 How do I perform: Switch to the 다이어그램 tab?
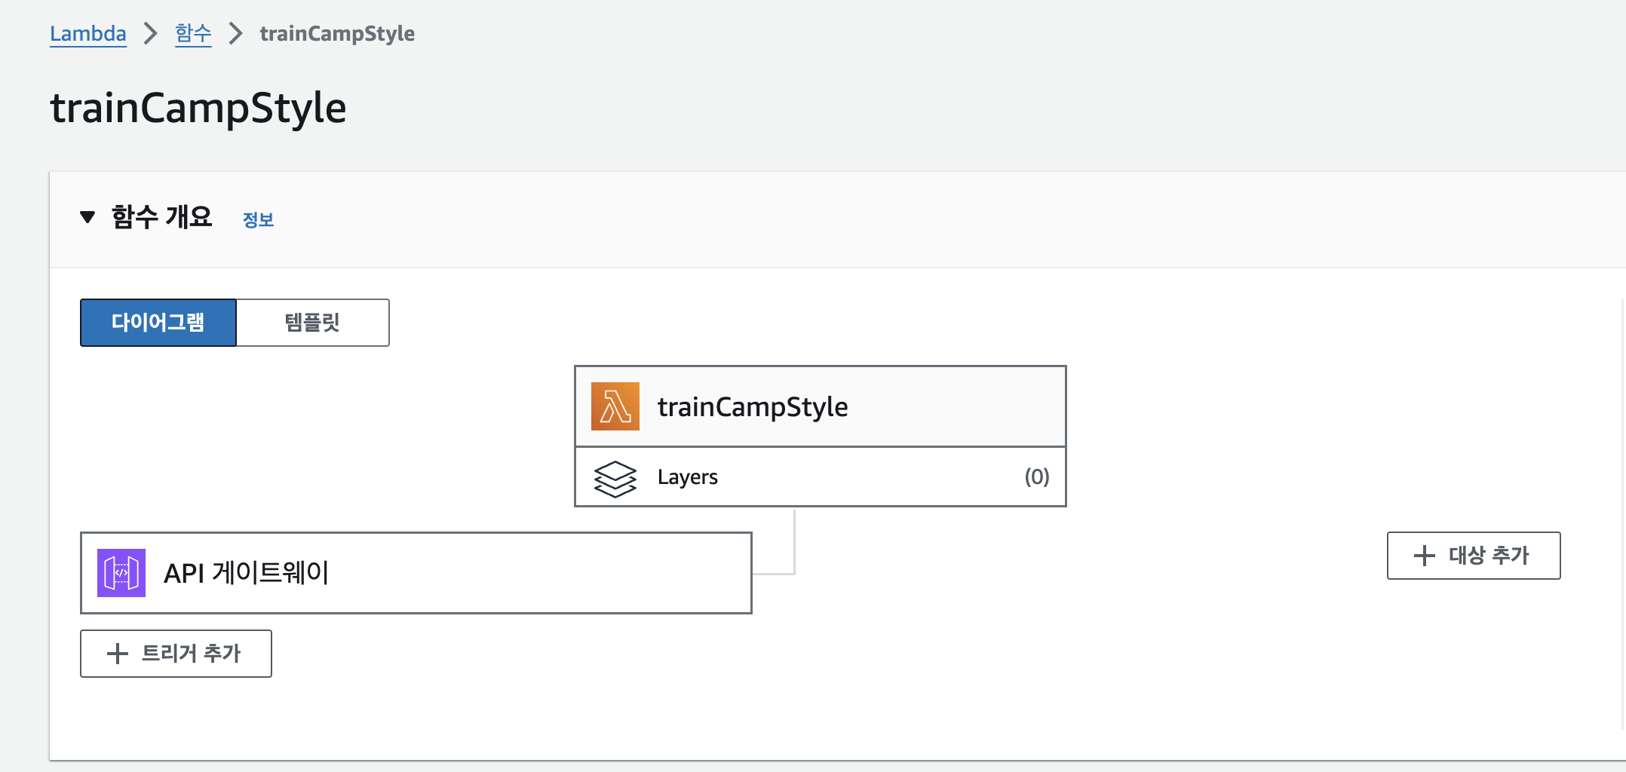[158, 323]
